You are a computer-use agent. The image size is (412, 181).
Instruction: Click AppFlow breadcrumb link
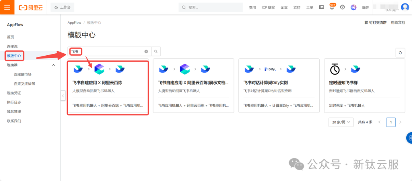(x=74, y=22)
